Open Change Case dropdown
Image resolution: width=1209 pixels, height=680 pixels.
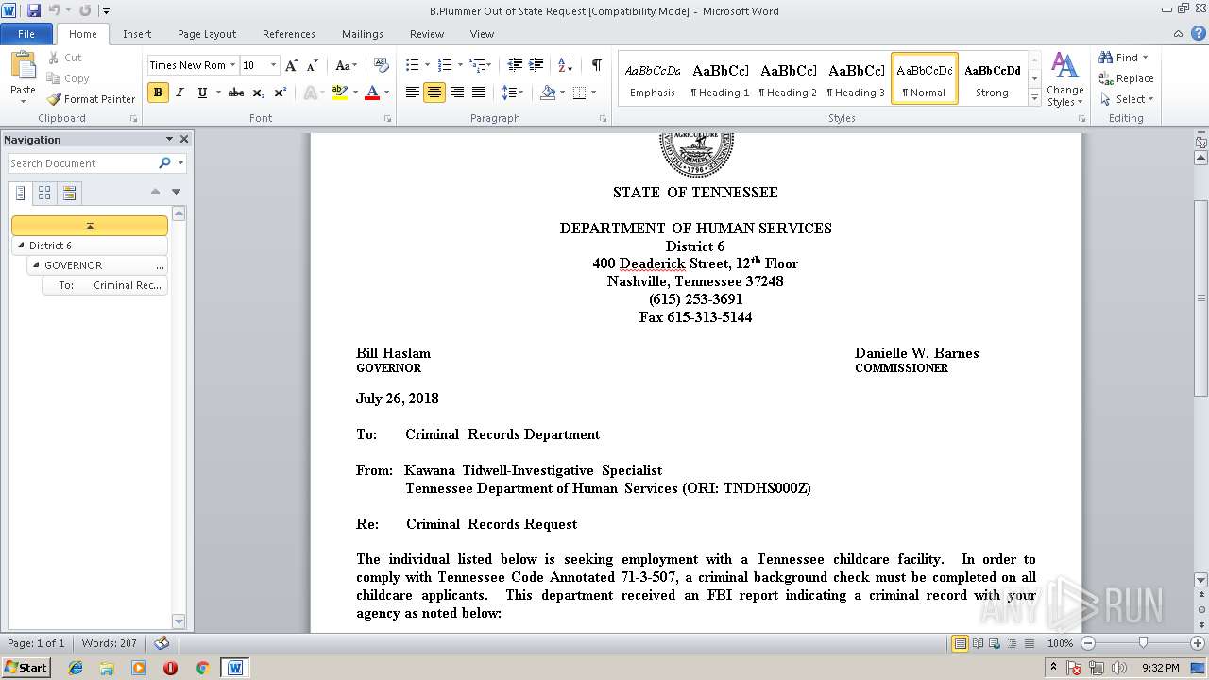pos(346,65)
